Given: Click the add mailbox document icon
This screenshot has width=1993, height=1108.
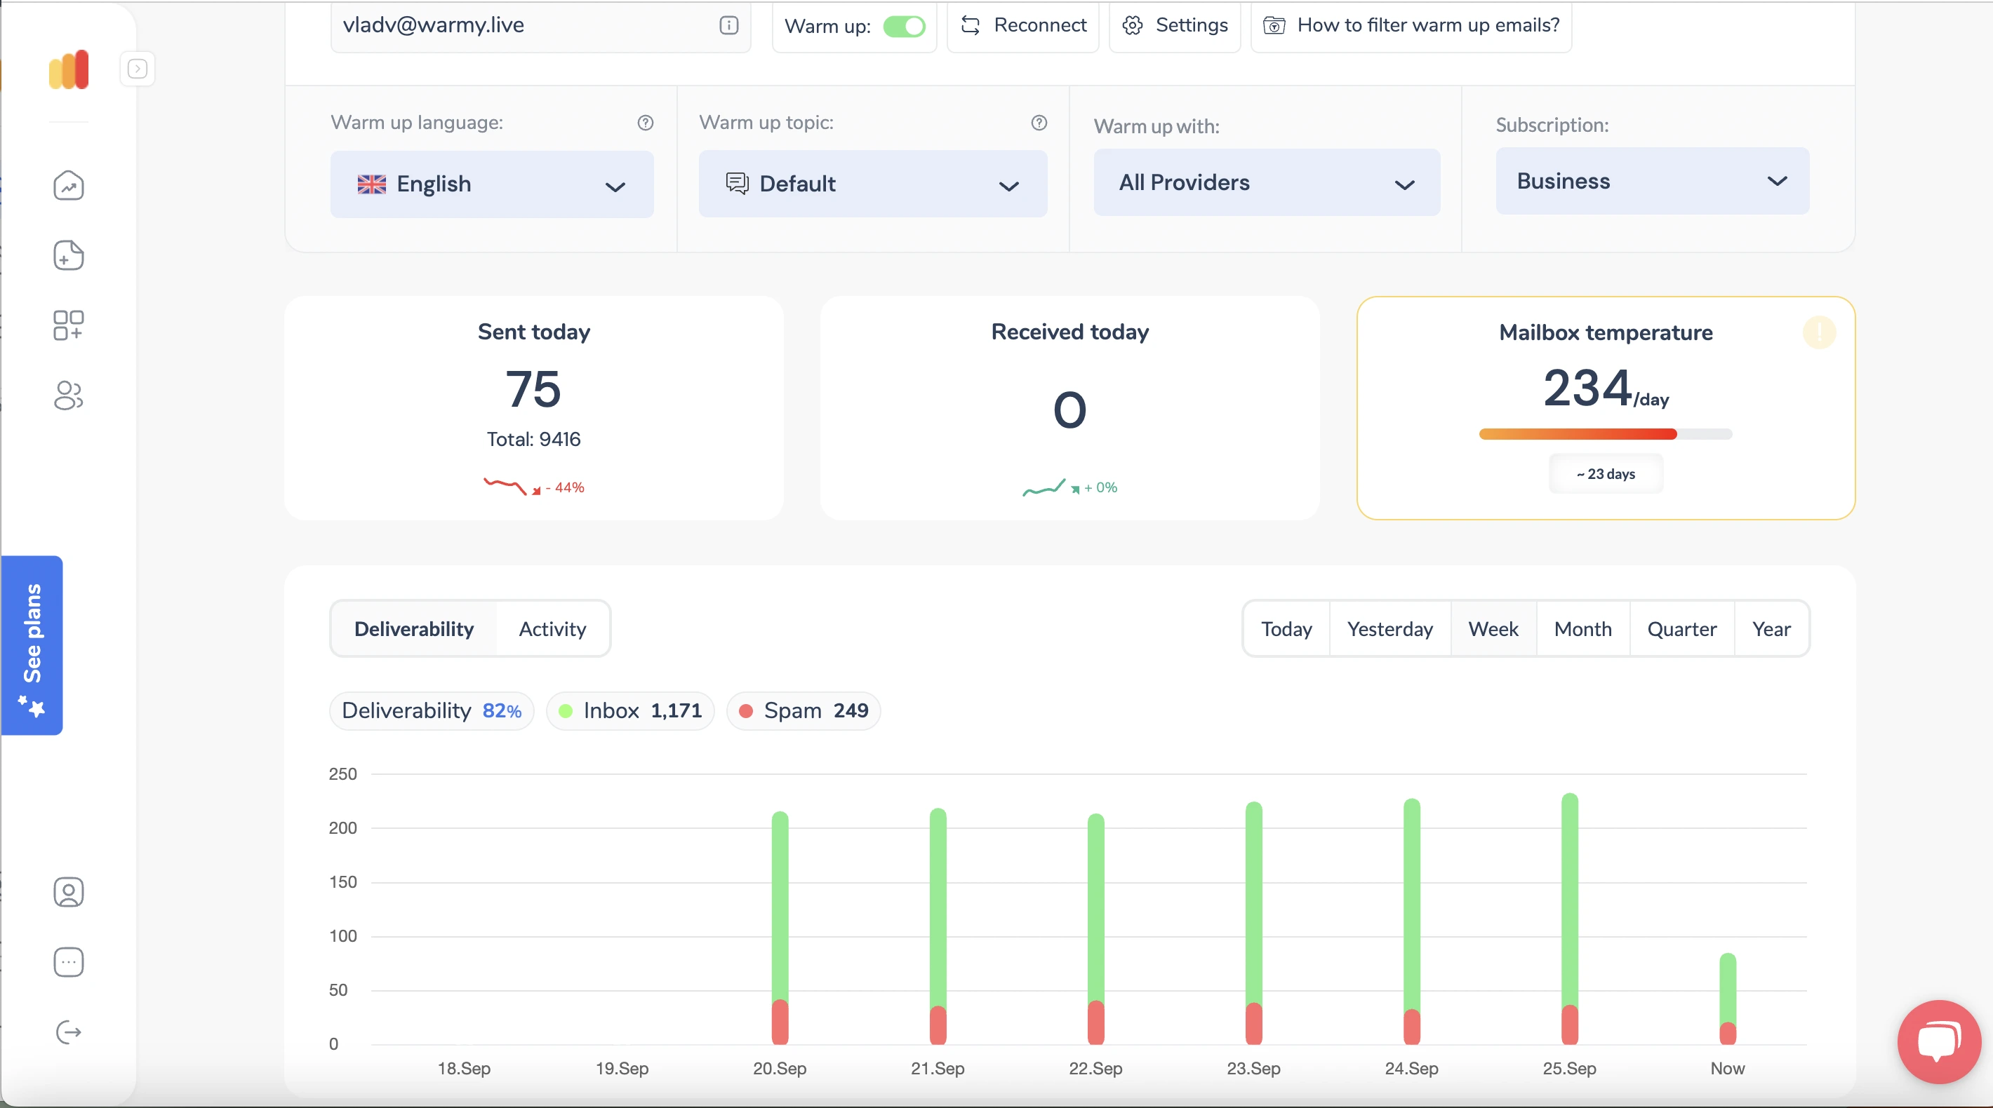Looking at the screenshot, I should 69,255.
